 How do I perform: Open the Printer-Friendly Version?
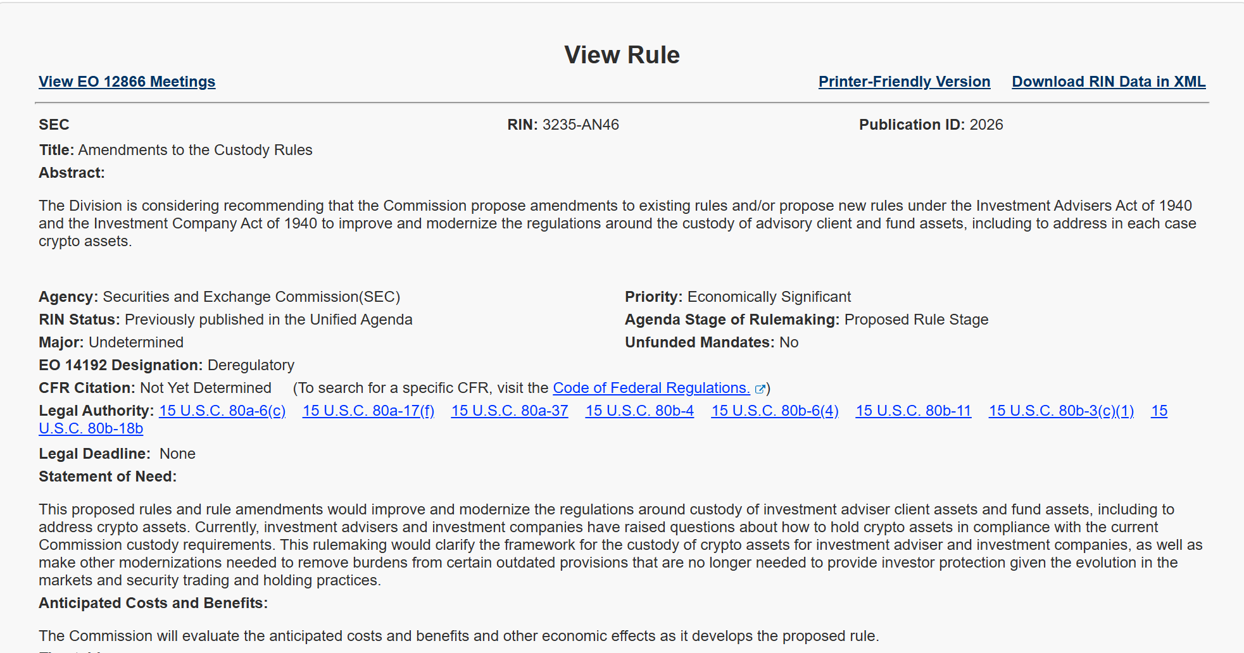(904, 82)
